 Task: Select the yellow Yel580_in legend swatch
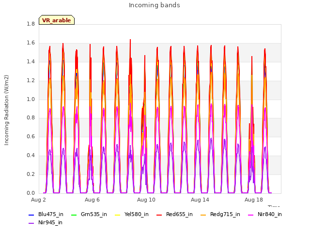pos(117,215)
